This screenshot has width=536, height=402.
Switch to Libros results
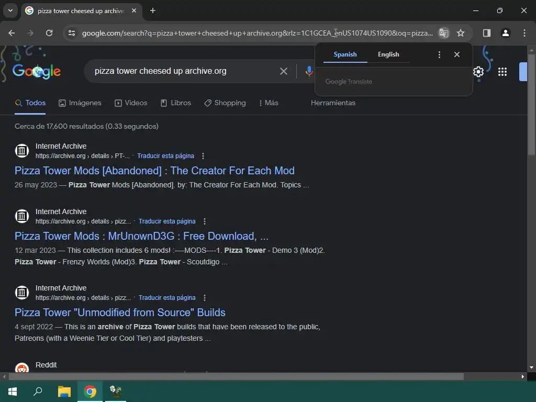pyautogui.click(x=176, y=103)
